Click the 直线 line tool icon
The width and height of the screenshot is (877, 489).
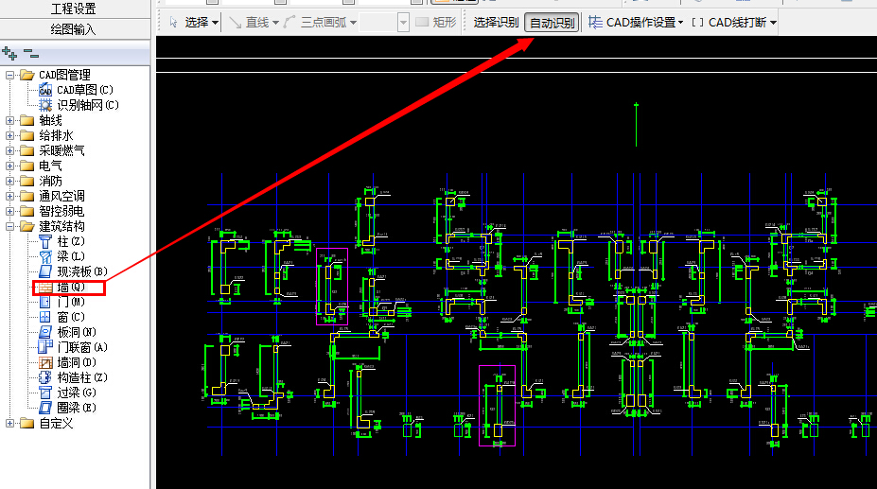pos(236,23)
